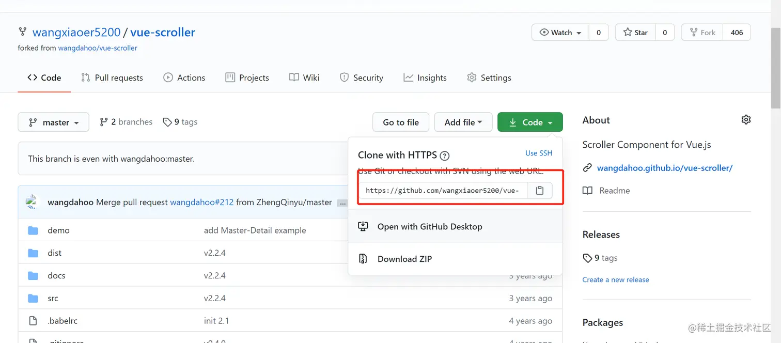Click the Watch count 0
781x343 pixels.
[599, 33]
